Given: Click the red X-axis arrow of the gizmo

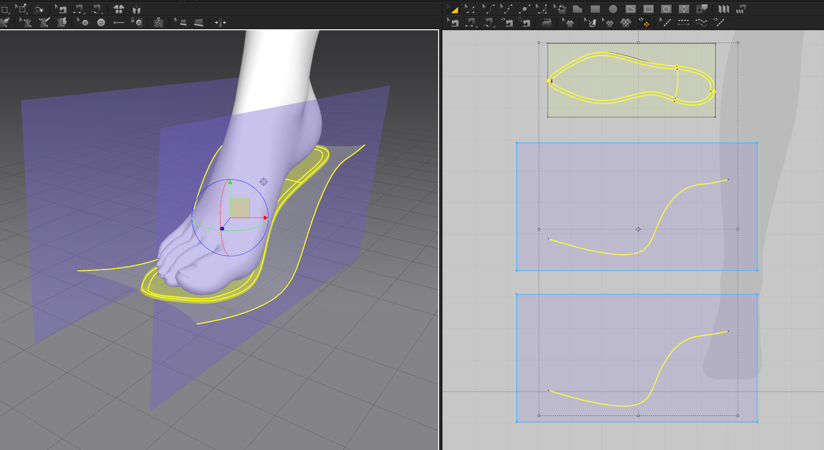Looking at the screenshot, I should 265,218.
